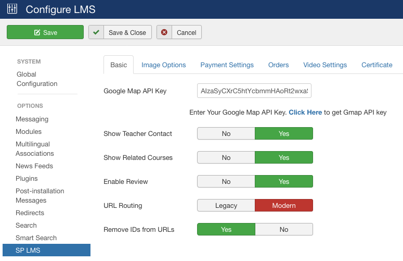Choose Modern for URL Routing
Viewport: 403px width, 261px height.
click(x=283, y=206)
